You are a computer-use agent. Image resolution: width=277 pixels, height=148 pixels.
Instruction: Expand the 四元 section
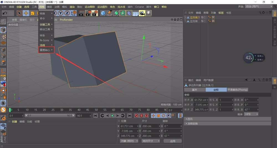(x=227, y=119)
